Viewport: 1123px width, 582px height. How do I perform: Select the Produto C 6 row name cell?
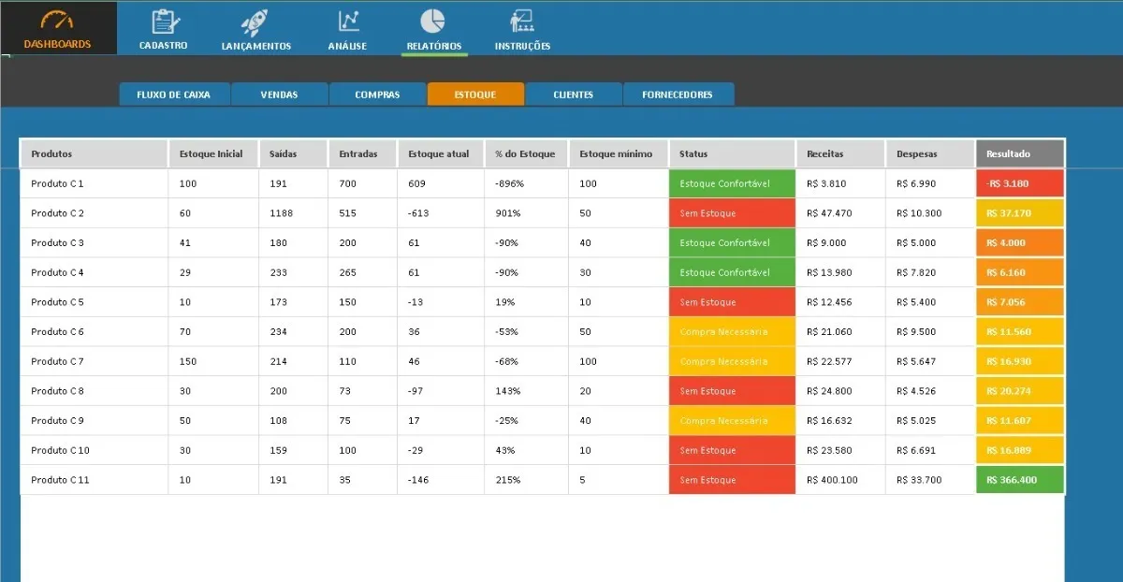[94, 331]
